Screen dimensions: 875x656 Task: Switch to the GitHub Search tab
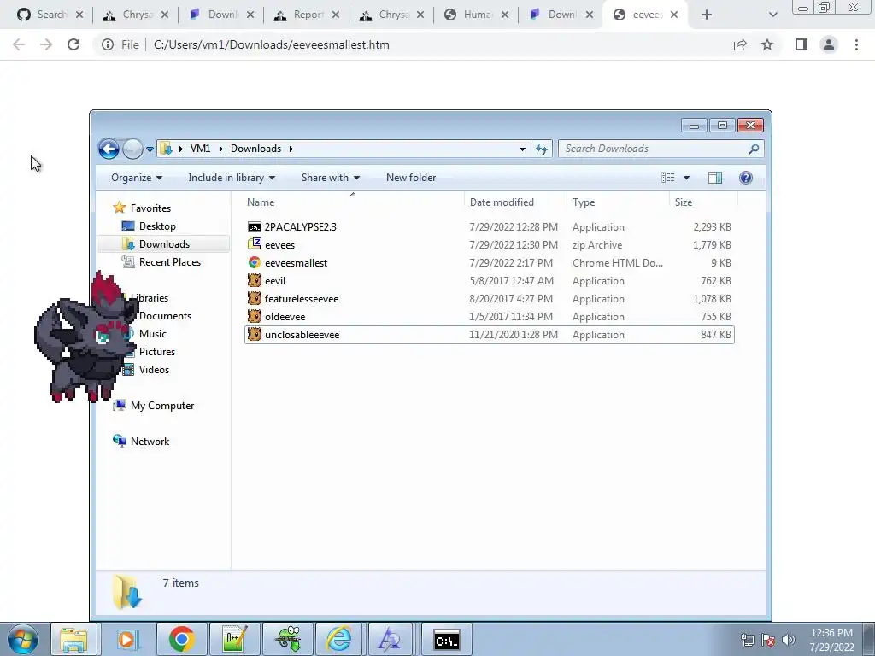pos(50,15)
